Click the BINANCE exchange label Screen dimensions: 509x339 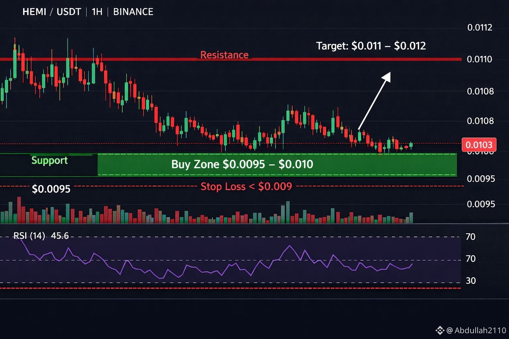133,12
